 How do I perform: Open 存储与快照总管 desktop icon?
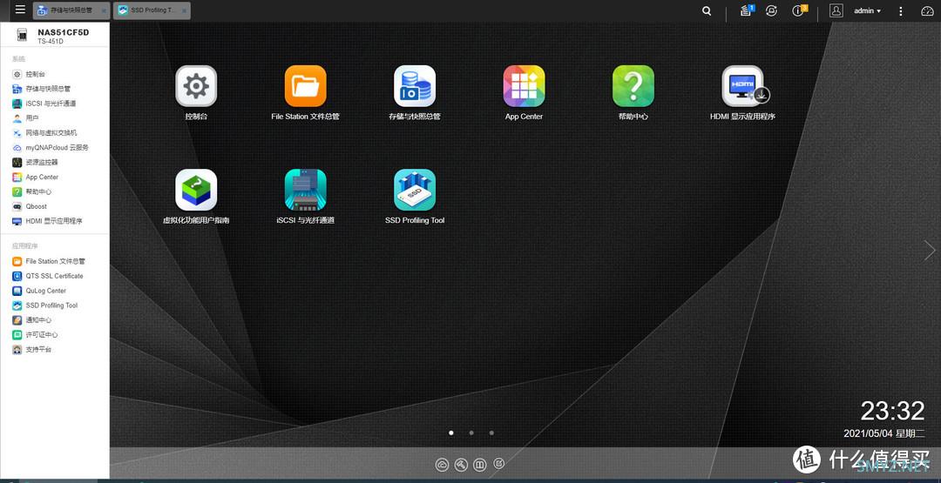coord(415,86)
